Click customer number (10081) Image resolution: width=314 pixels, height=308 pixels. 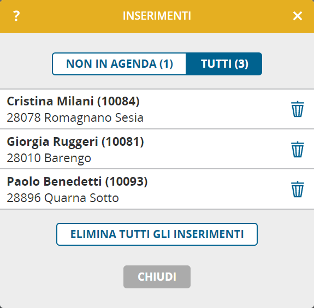122,142
